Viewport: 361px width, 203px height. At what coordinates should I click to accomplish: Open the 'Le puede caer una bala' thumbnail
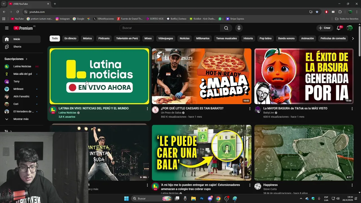202,153
